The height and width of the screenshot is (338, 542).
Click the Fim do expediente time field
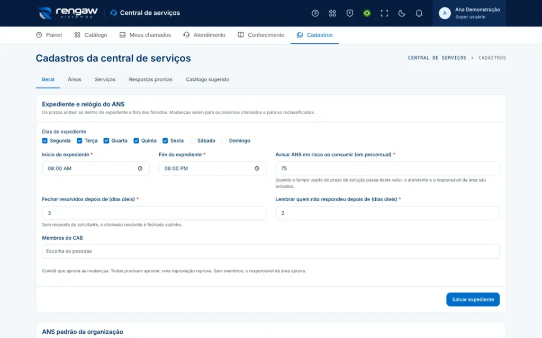tap(212, 168)
